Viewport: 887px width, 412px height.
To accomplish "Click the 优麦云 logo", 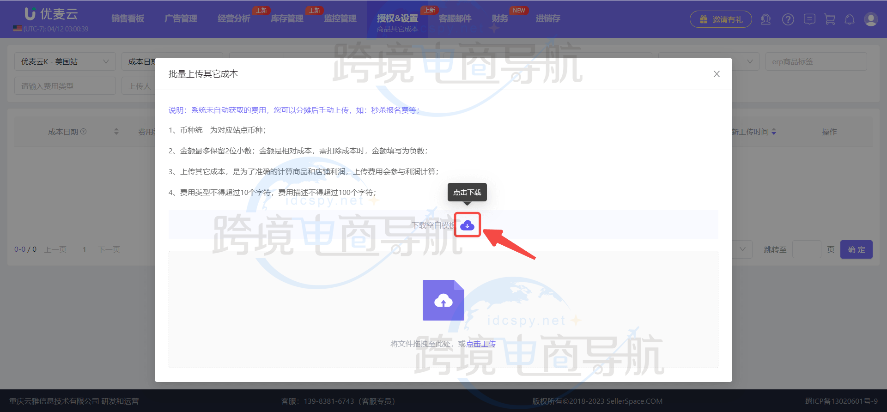I will tap(51, 14).
